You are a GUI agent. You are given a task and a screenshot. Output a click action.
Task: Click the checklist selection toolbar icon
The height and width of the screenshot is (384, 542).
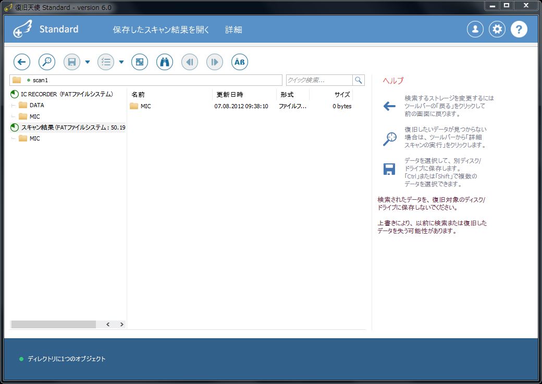[106, 62]
